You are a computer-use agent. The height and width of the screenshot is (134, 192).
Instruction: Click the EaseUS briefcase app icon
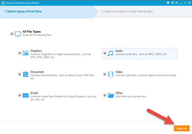tap(3, 3)
